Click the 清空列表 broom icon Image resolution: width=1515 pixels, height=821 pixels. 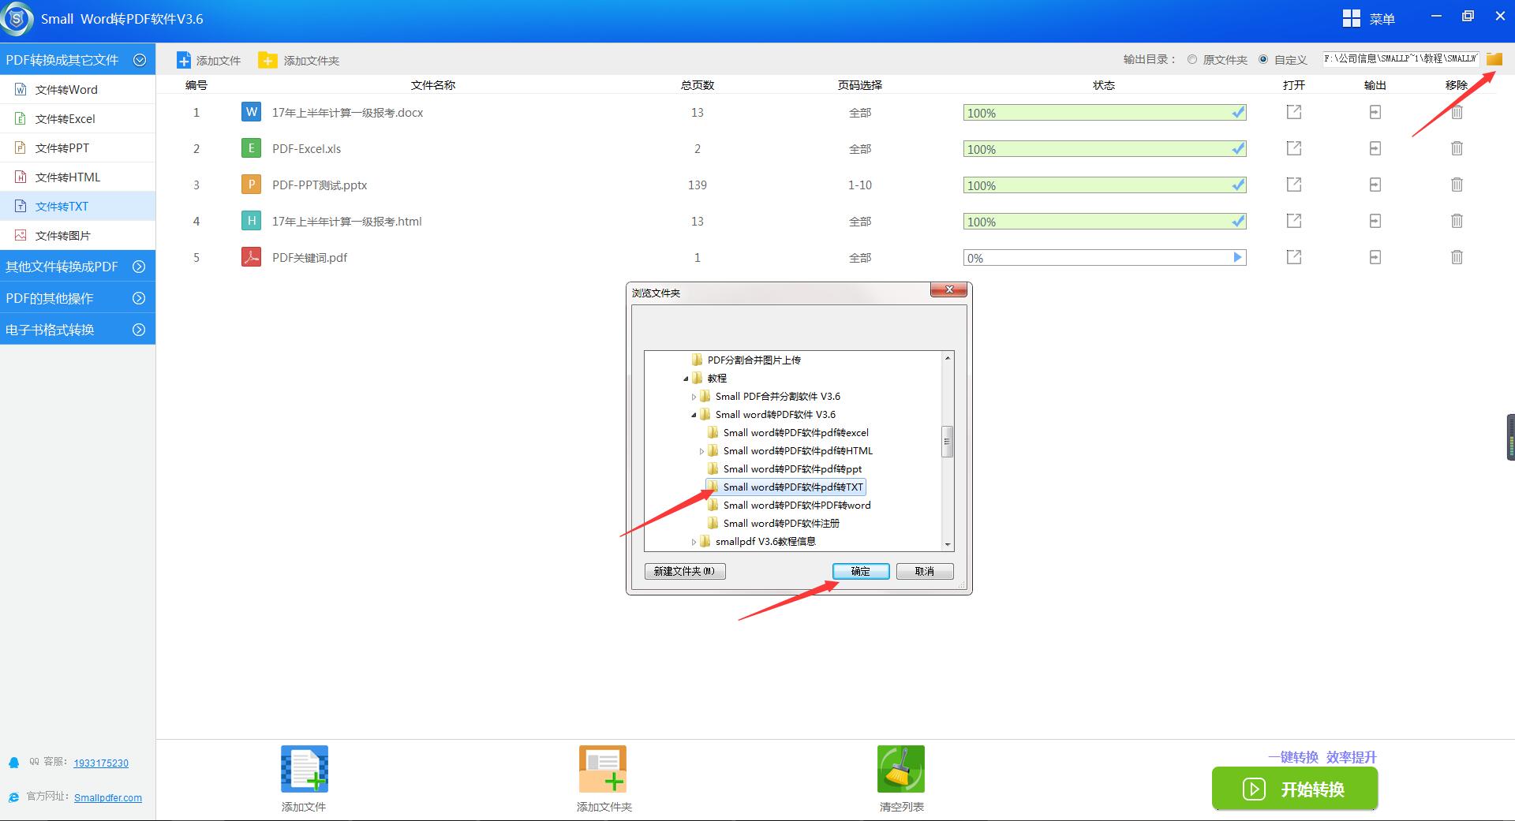[x=900, y=769]
